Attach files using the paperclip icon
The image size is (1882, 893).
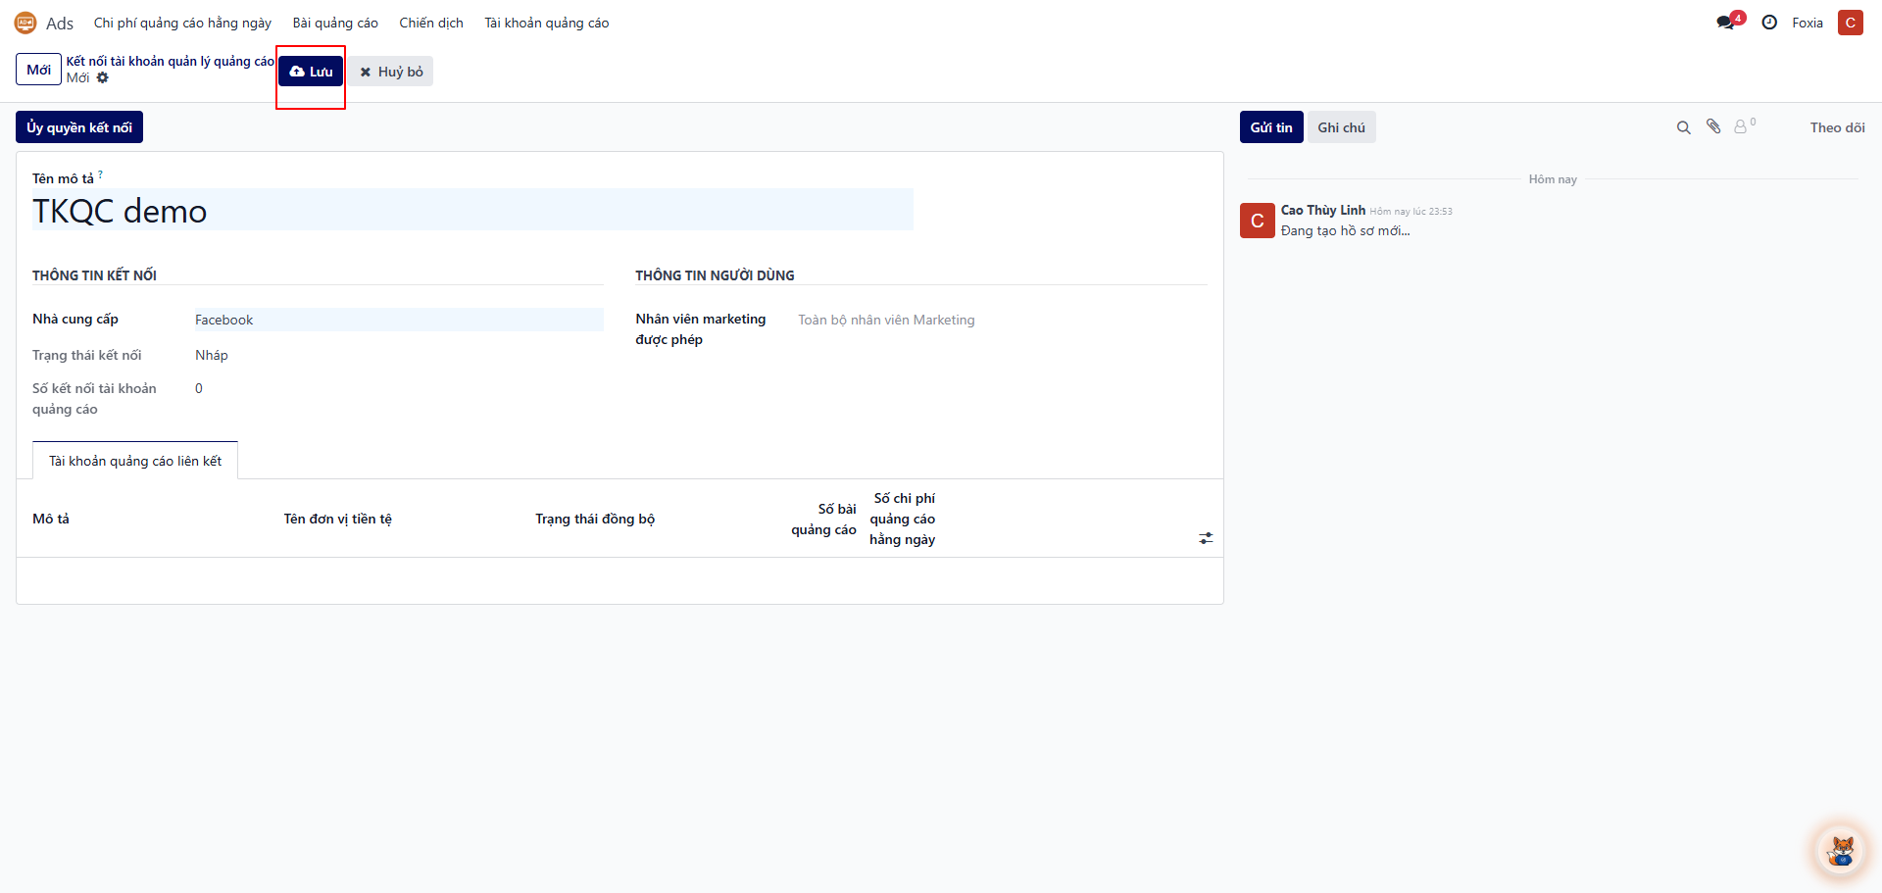click(1713, 126)
